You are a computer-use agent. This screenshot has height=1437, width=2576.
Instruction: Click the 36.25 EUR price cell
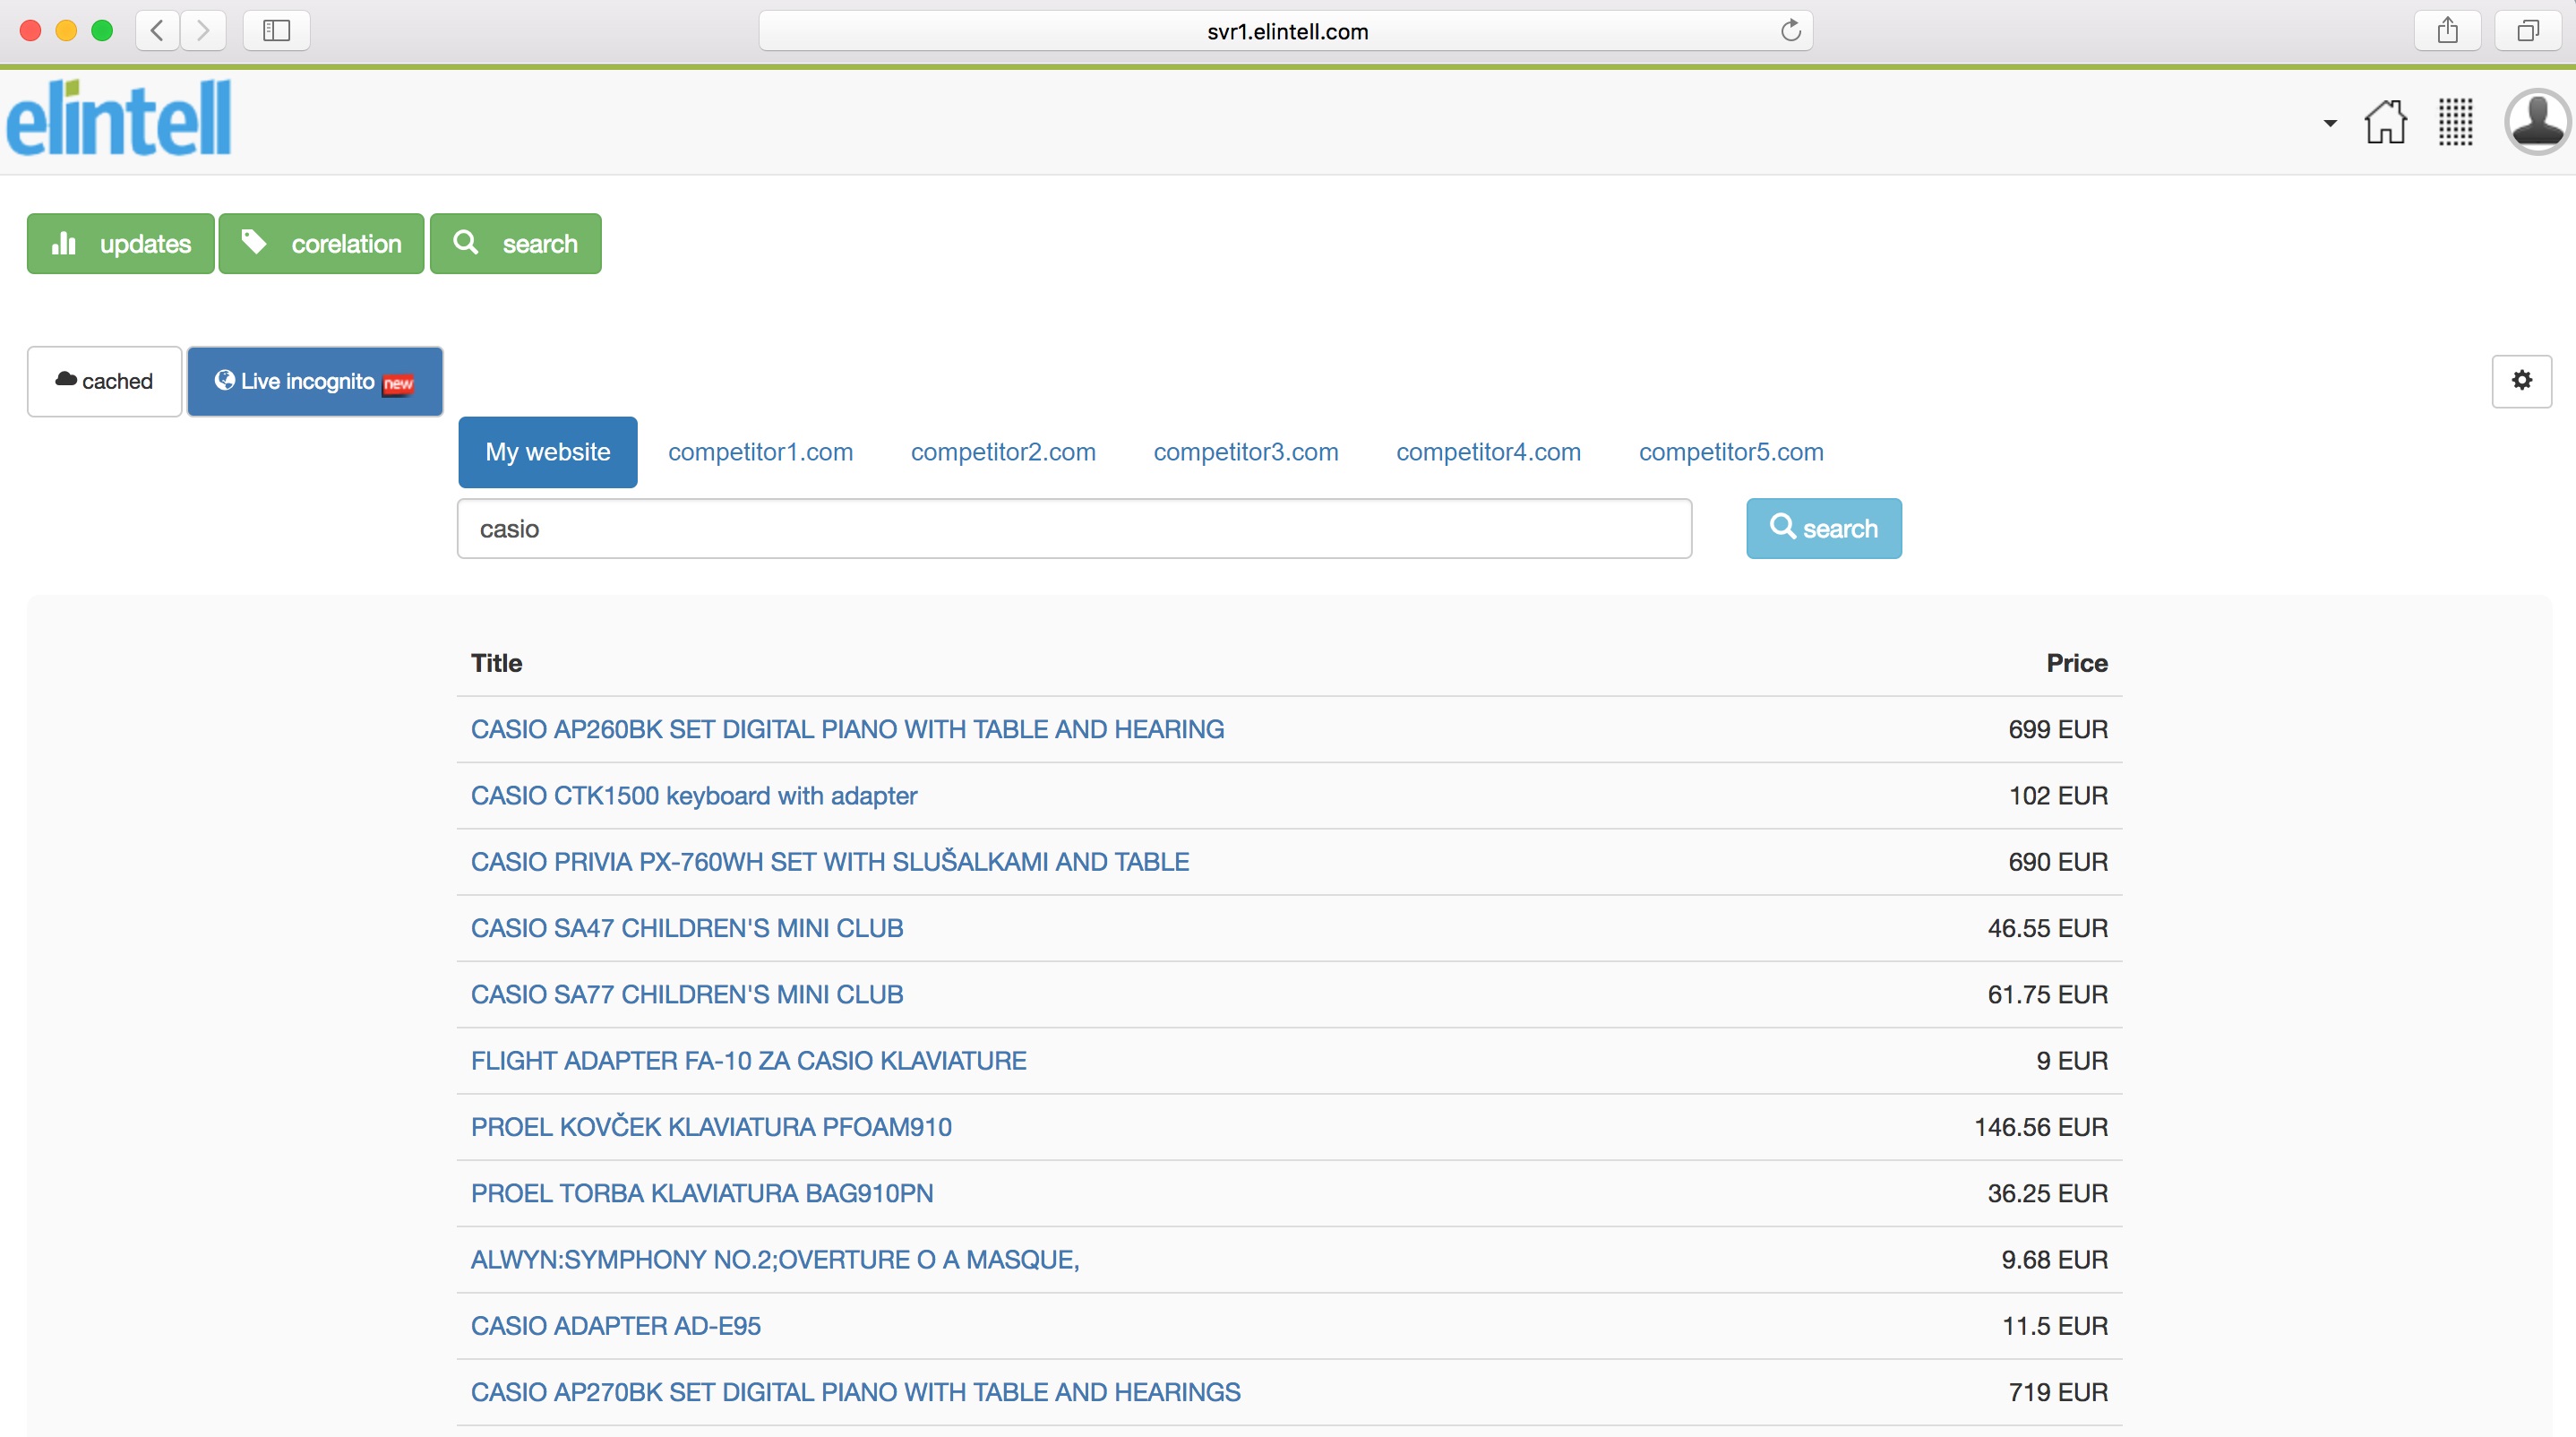(2047, 1192)
